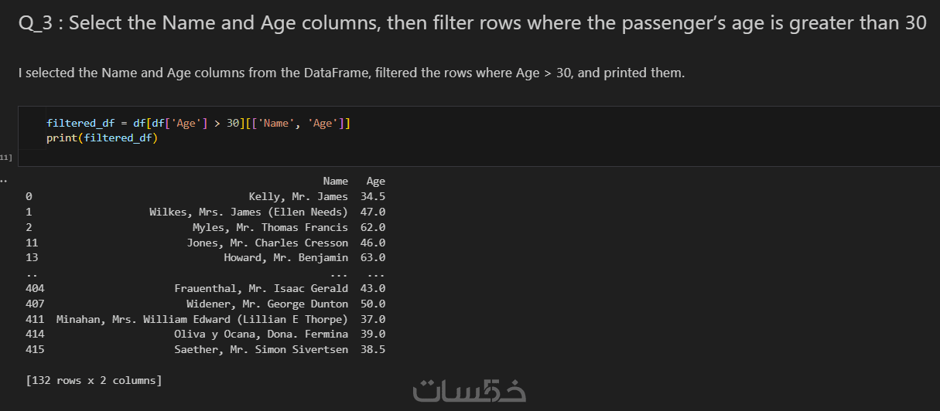This screenshot has height=411, width=940.
Task: Click the Howard, Mr. Benjamin output row
Action: [x=285, y=257]
